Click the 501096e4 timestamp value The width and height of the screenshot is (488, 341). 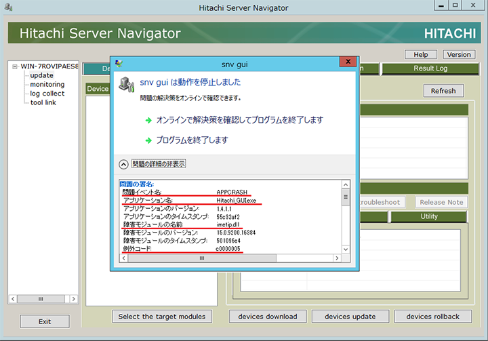click(x=228, y=241)
